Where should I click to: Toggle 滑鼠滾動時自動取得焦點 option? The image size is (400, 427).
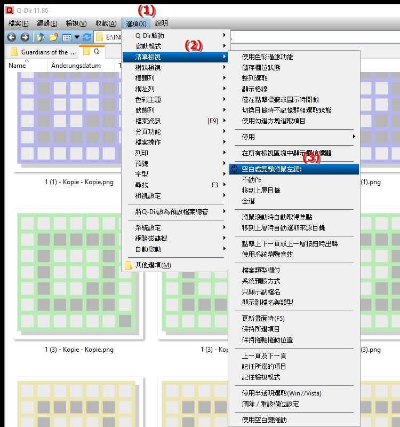(x=294, y=217)
